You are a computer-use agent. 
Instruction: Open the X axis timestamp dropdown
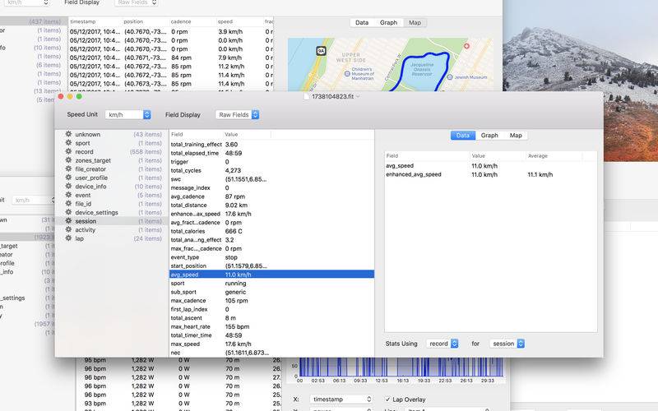click(341, 399)
